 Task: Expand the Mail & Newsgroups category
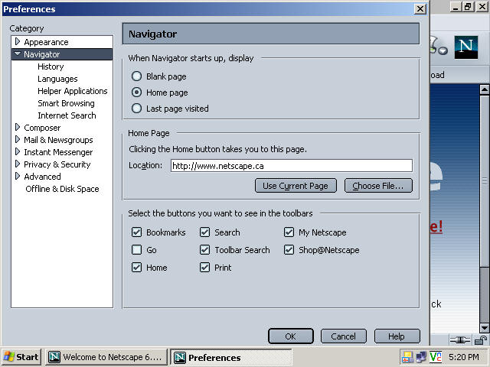coord(18,139)
